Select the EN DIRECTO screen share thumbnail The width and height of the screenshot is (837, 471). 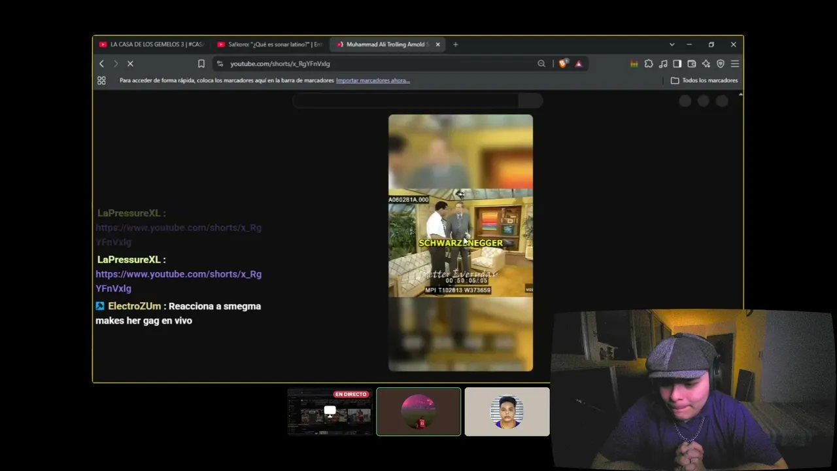(x=330, y=411)
